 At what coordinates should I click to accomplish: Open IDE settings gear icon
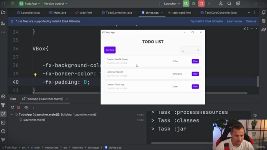point(238,3)
